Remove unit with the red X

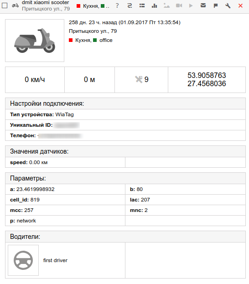[x=240, y=6]
